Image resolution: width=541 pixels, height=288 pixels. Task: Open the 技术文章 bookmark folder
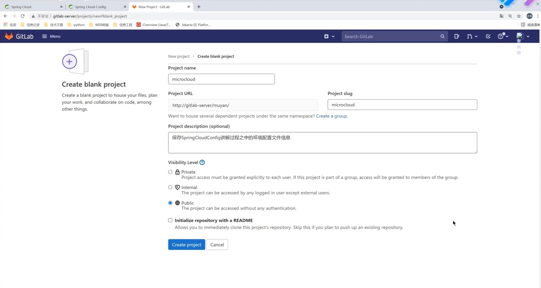click(54, 25)
